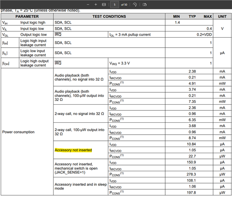The height and width of the screenshot is (197, 232).
Task: Click the fit to width icon
Action: point(104,5)
